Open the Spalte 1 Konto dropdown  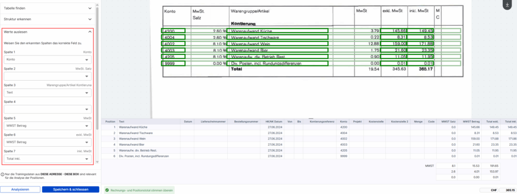(48, 59)
